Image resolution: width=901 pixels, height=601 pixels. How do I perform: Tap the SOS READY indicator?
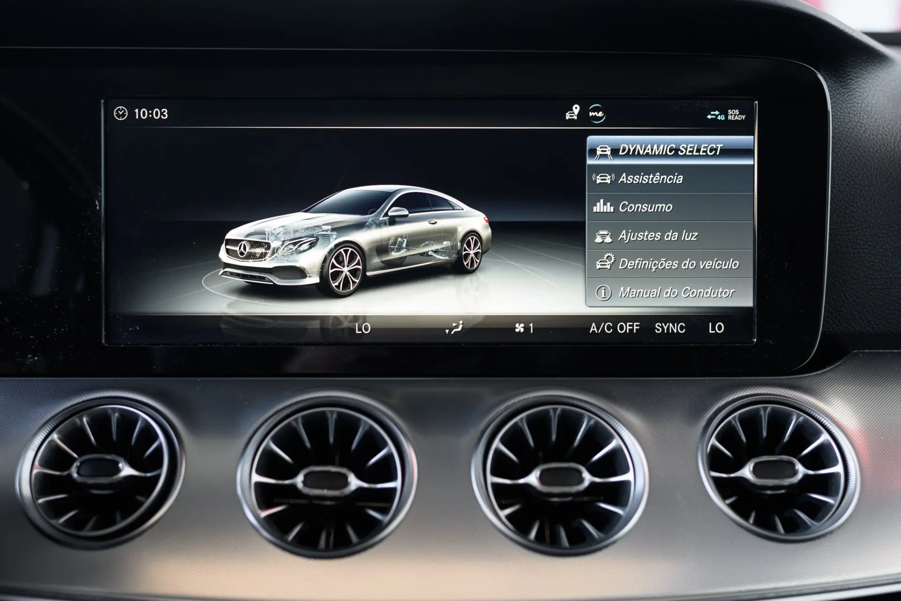(736, 115)
